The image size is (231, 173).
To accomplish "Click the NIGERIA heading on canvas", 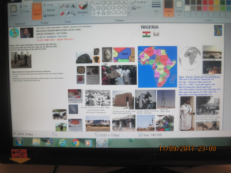I will coord(150,27).
